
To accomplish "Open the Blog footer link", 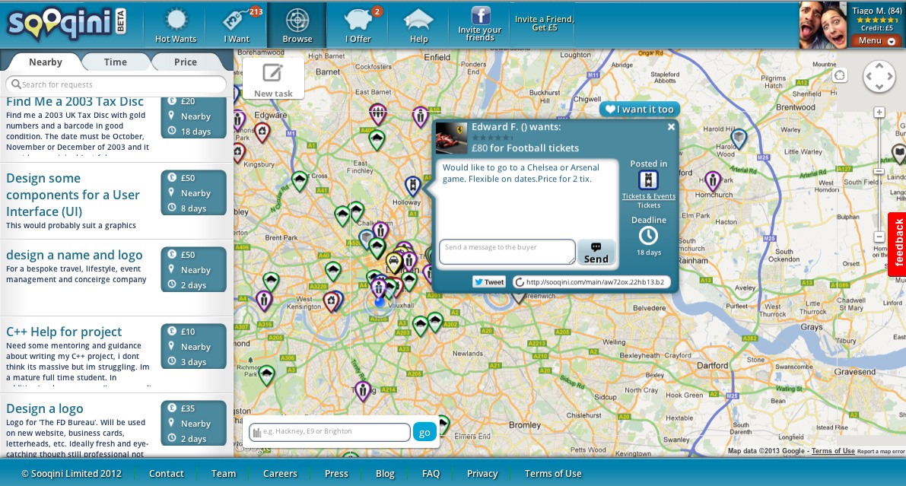I will click(385, 473).
